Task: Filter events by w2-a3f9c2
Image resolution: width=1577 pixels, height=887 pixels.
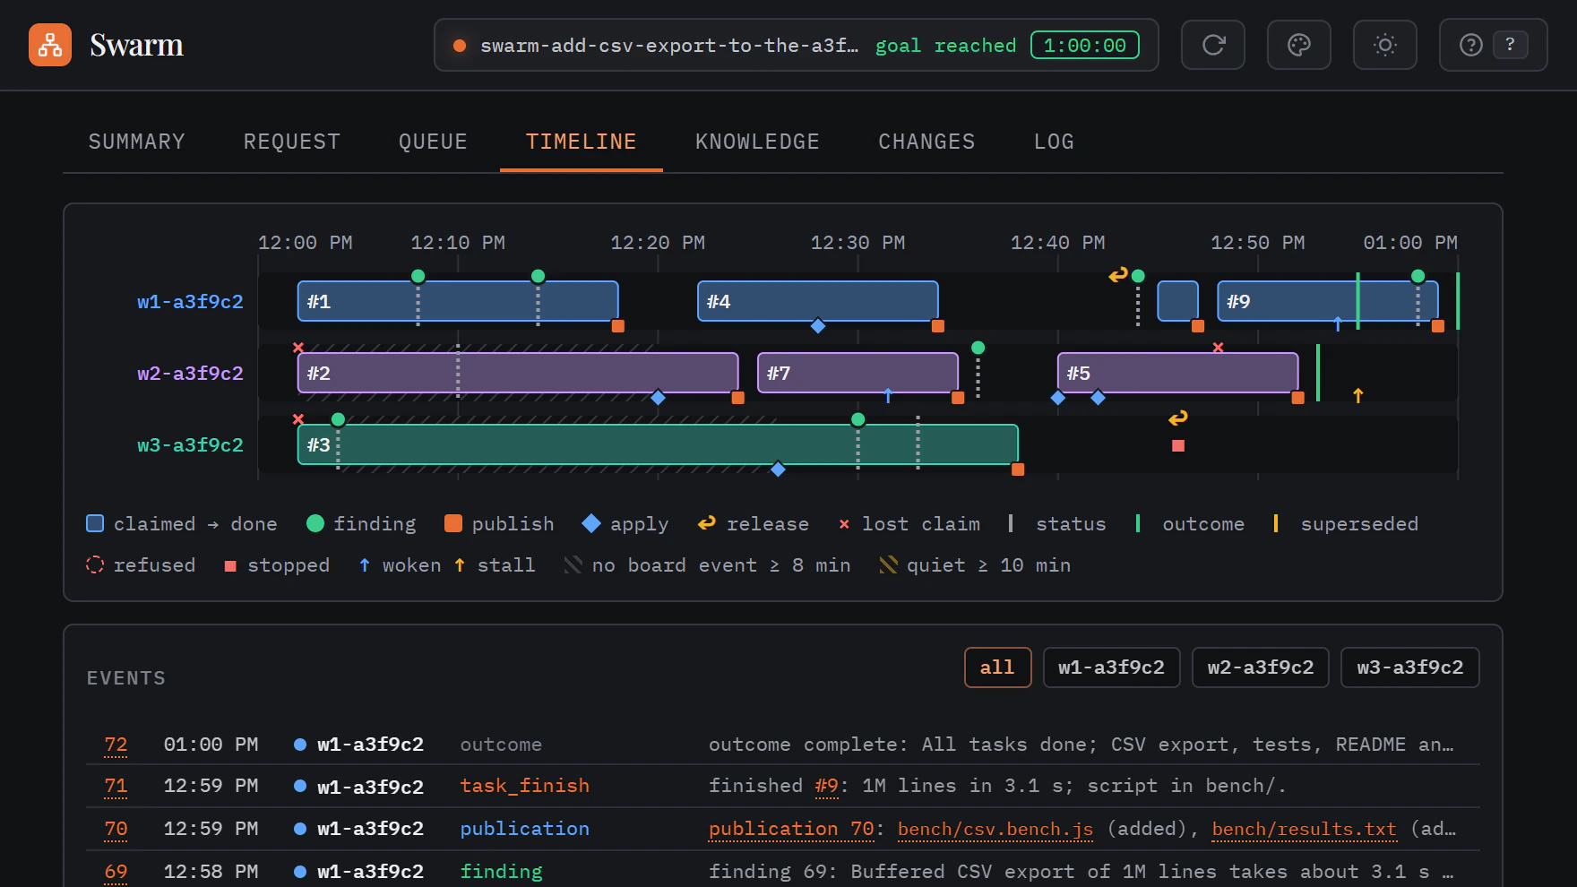Action: pyautogui.click(x=1261, y=667)
